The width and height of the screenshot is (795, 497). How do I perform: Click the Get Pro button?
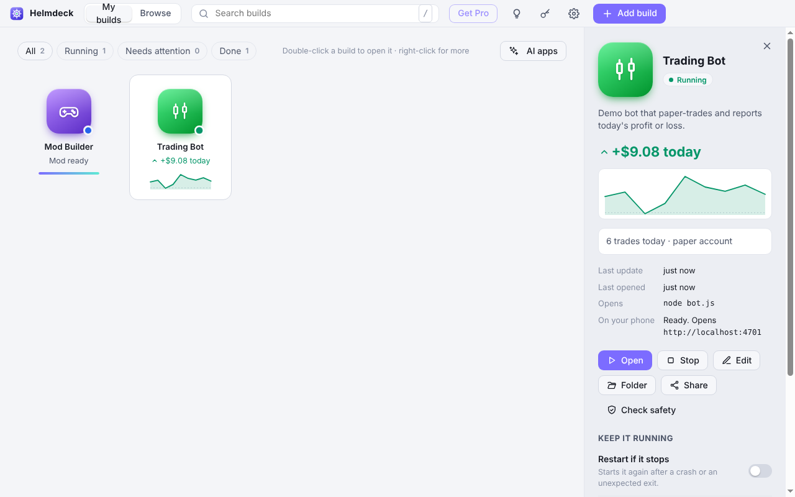click(x=473, y=14)
